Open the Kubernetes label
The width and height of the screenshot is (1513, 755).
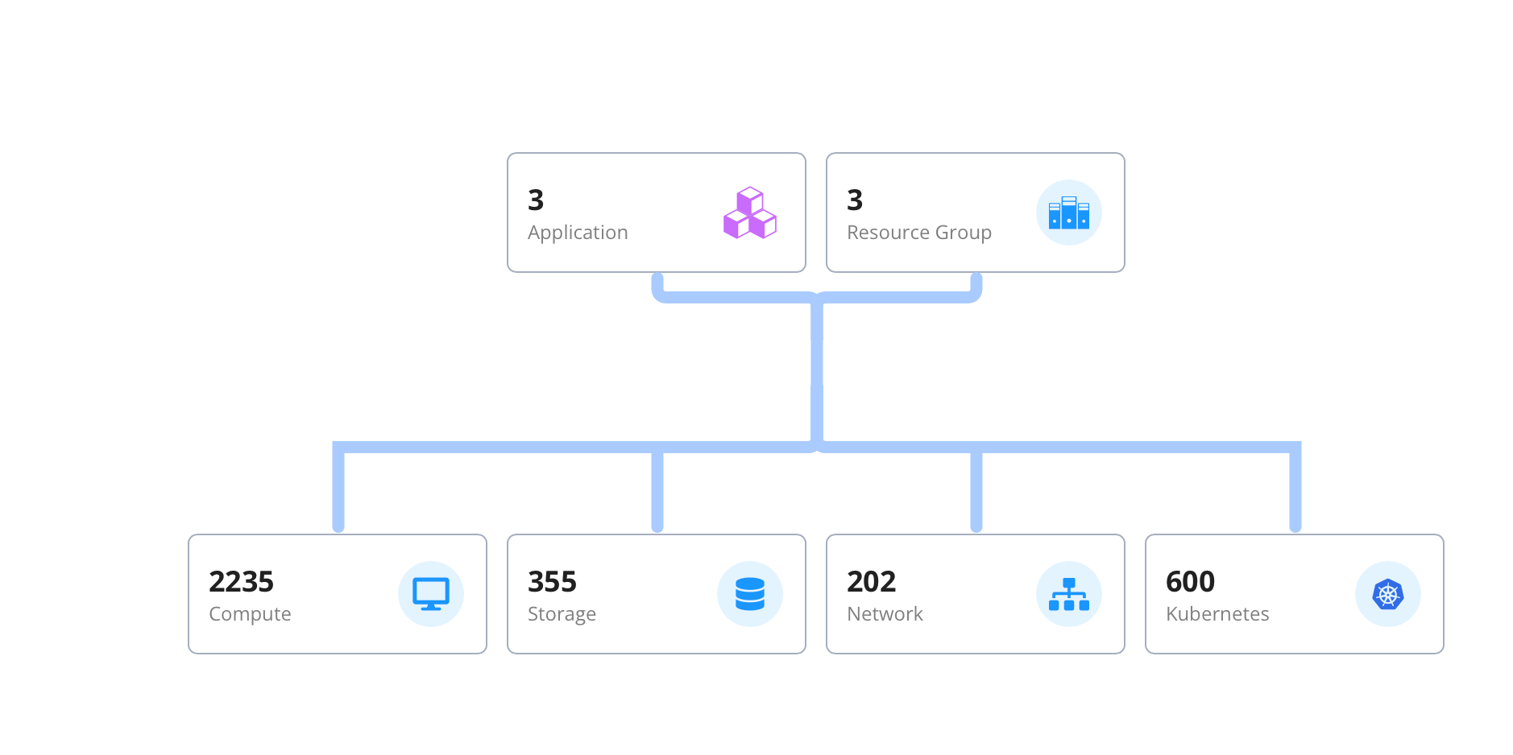tap(1217, 614)
